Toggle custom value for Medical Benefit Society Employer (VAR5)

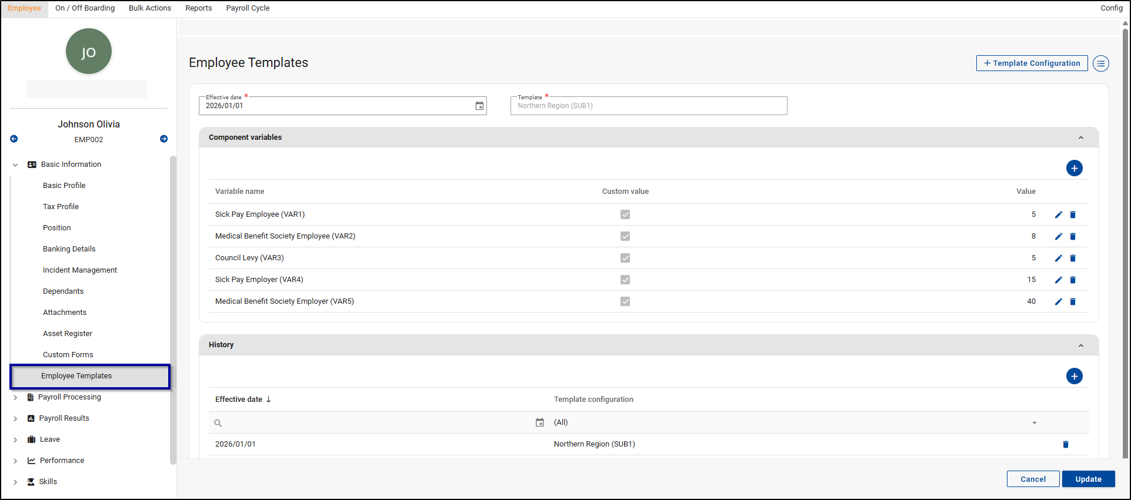pos(625,301)
